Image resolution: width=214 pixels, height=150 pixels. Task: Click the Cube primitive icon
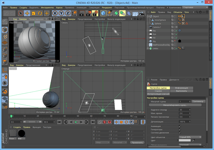click(x=104, y=13)
